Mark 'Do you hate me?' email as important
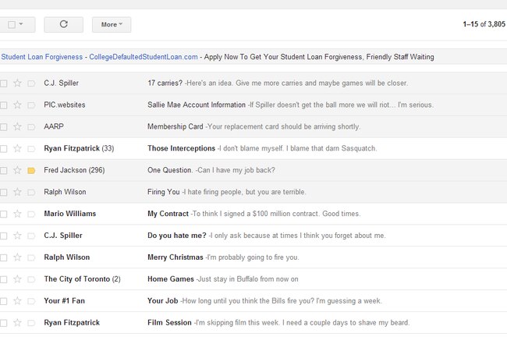 (31, 236)
